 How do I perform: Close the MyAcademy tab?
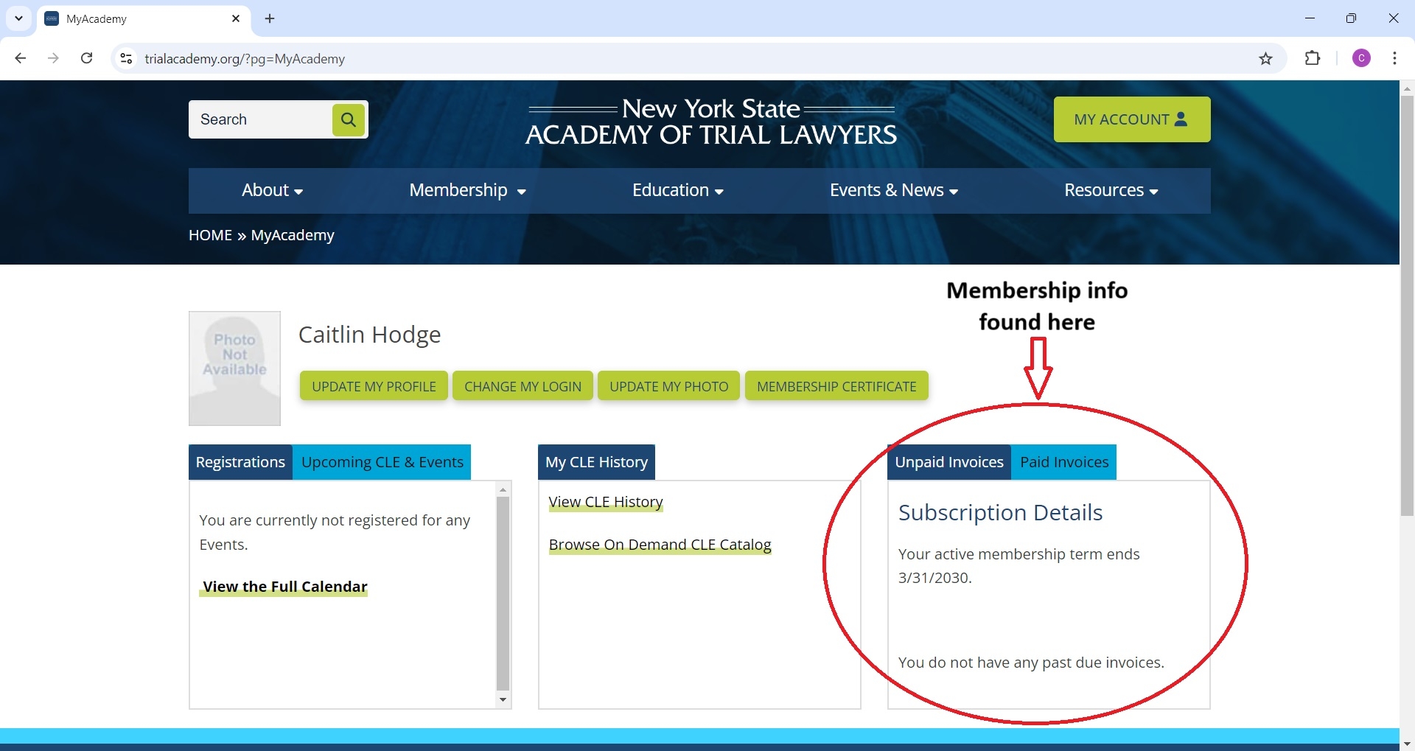pos(236,18)
